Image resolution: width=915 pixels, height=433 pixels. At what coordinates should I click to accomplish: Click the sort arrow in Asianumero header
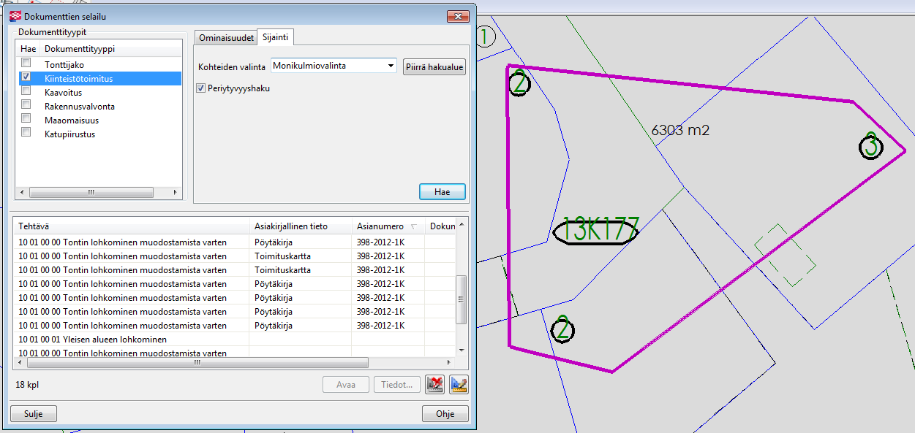coord(415,226)
